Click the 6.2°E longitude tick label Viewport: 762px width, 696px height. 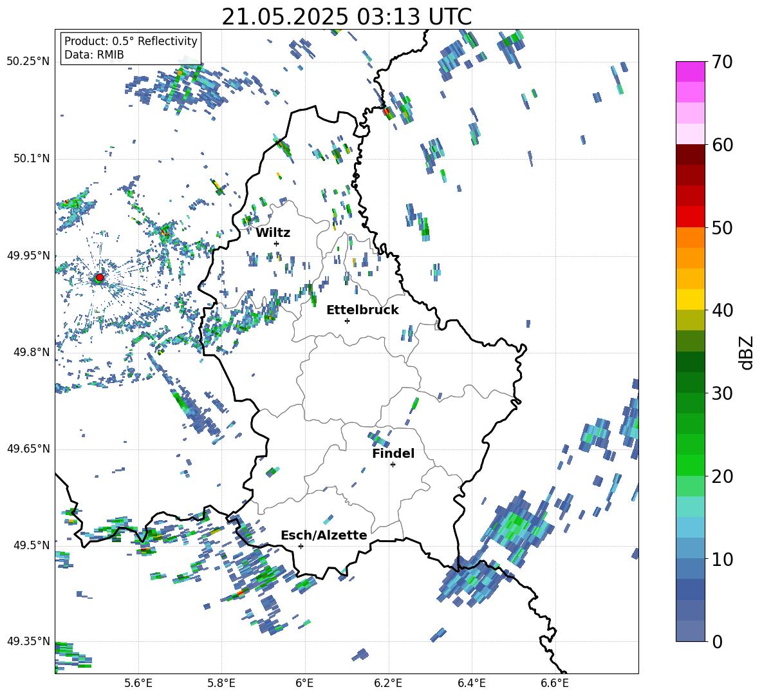pos(388,683)
